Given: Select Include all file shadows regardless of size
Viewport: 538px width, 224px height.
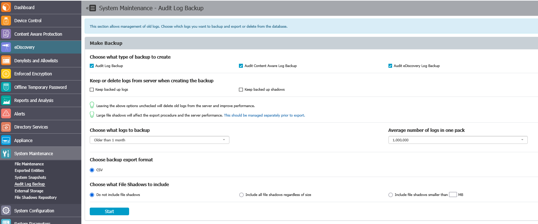Looking at the screenshot, I should point(241,194).
